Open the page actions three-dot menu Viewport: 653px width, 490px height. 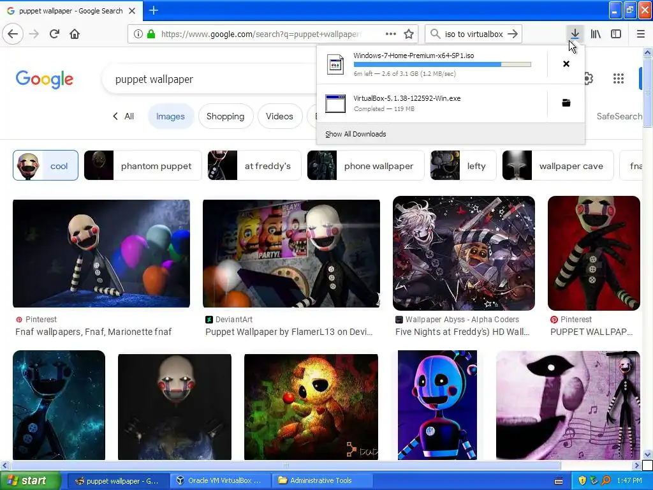[x=391, y=34]
